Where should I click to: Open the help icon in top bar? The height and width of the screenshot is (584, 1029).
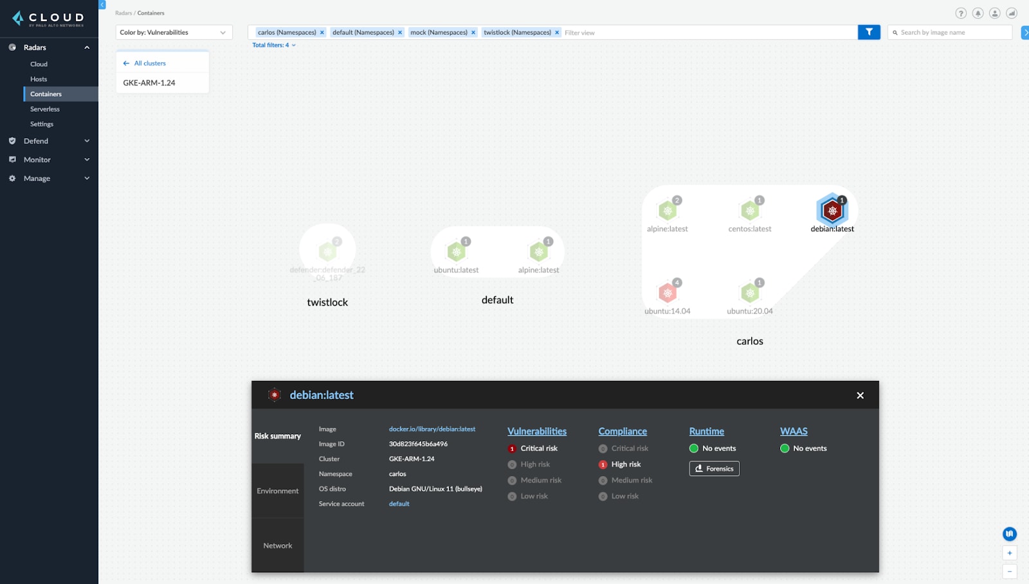[961, 13]
